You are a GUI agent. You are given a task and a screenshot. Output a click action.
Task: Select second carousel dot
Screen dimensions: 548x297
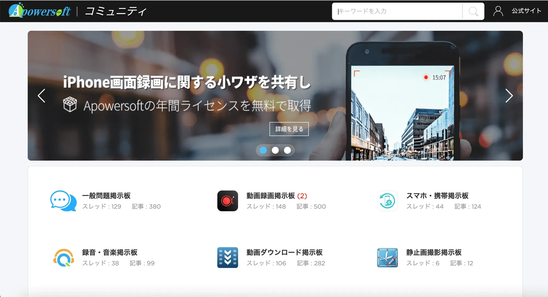pyautogui.click(x=275, y=150)
